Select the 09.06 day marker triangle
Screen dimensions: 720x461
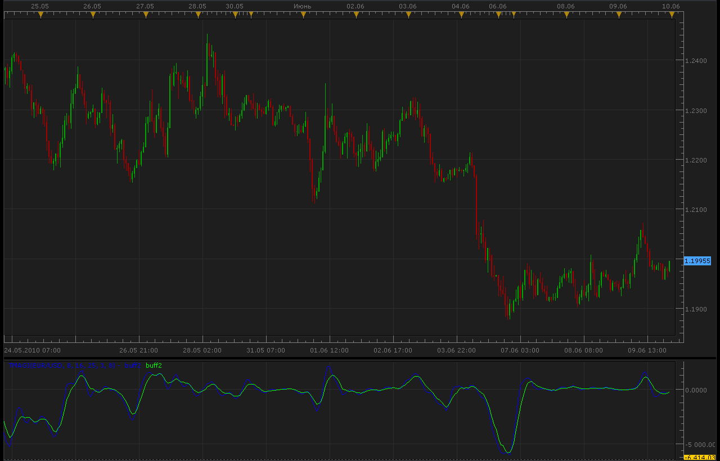coord(619,15)
